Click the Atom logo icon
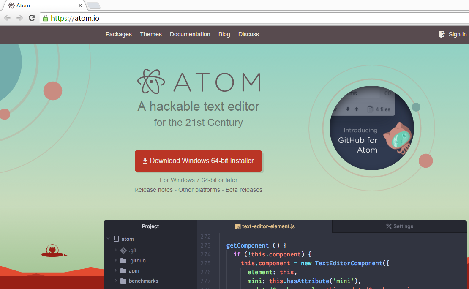 (151, 82)
